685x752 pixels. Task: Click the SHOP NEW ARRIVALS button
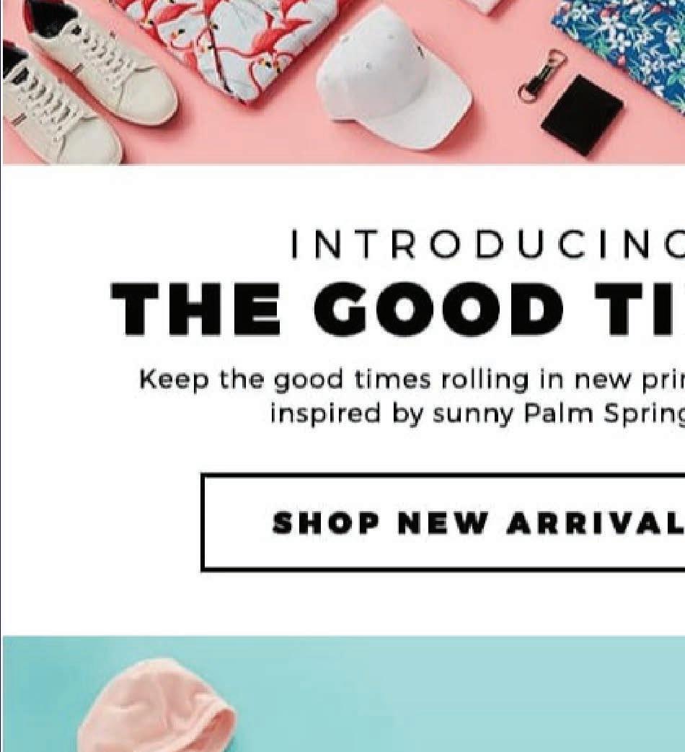(x=443, y=523)
